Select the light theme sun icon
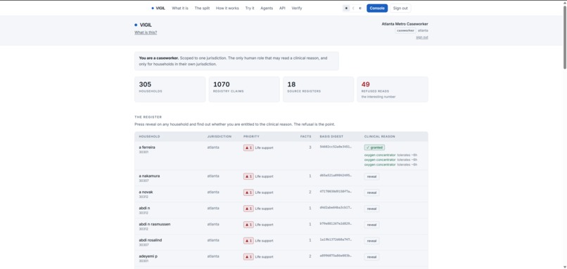567x269 pixels. (x=346, y=8)
